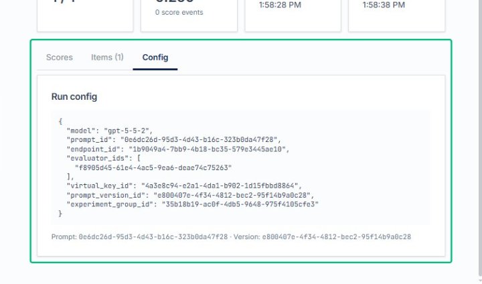482x284 pixels.
Task: Switch to the Scores tab
Action: point(60,58)
